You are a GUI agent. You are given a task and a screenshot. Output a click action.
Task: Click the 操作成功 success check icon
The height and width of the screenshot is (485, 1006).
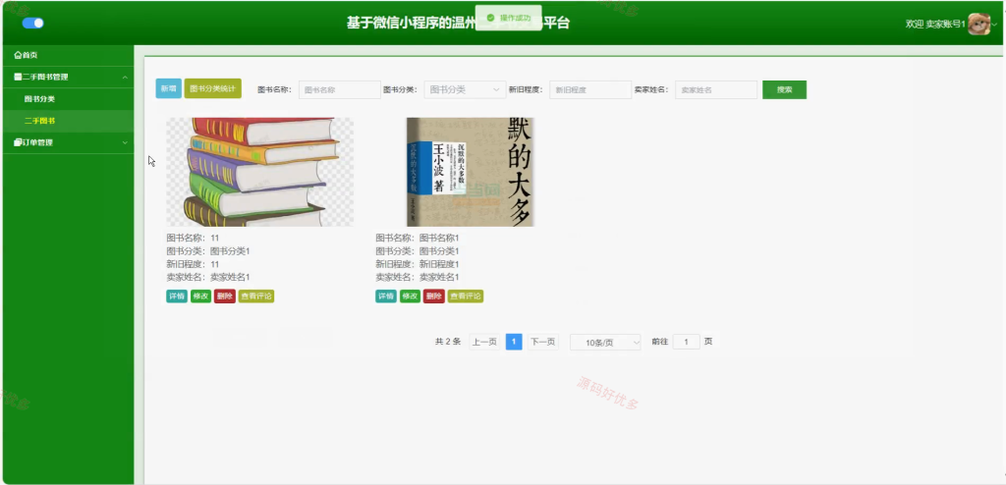[x=491, y=18]
